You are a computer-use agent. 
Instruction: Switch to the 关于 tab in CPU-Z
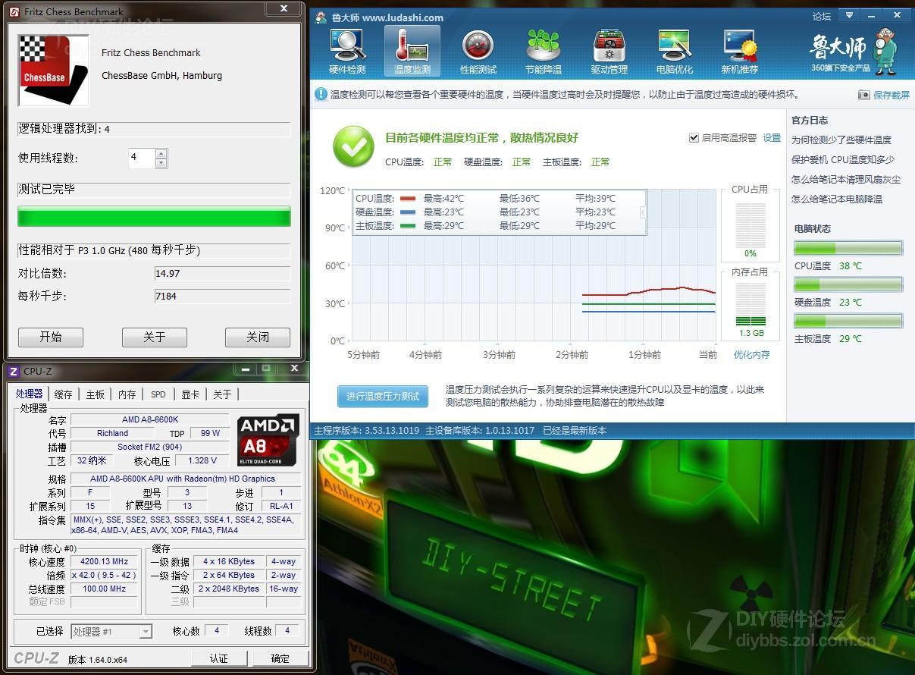click(222, 394)
